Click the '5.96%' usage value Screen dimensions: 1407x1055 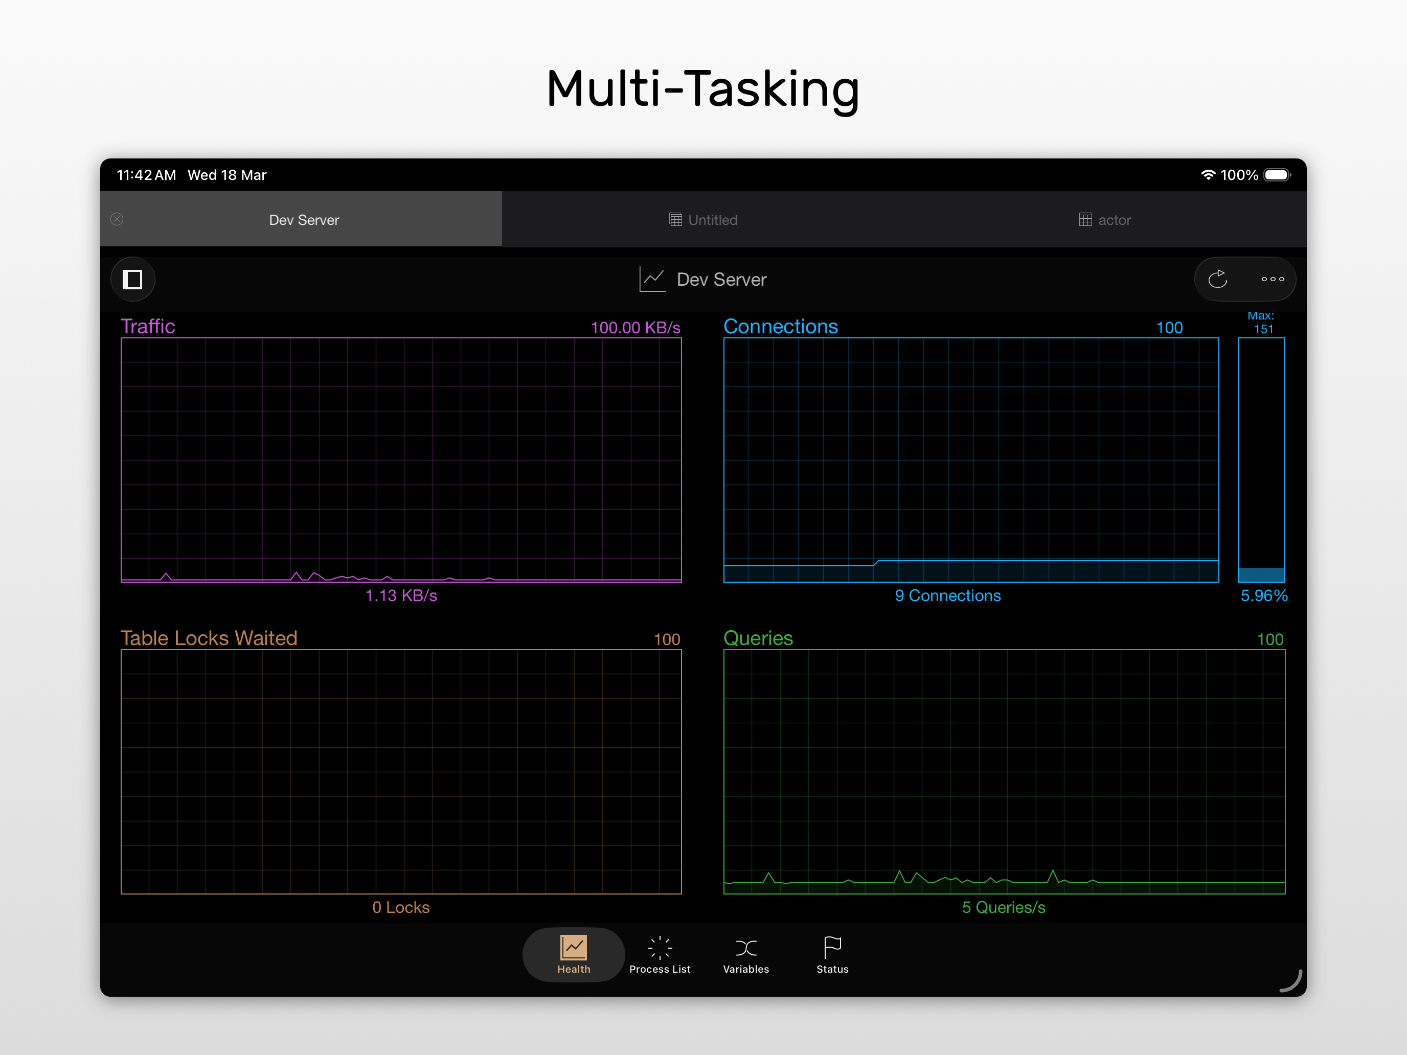[x=1264, y=596]
